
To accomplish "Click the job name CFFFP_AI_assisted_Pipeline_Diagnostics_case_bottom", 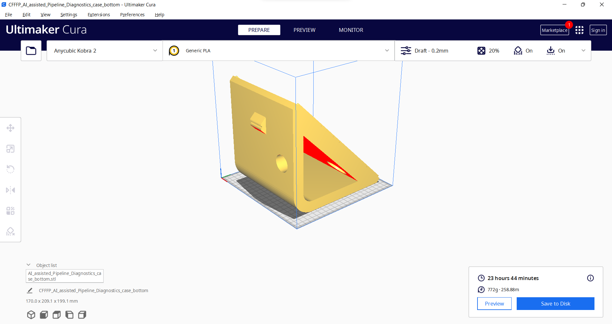I will click(x=93, y=291).
